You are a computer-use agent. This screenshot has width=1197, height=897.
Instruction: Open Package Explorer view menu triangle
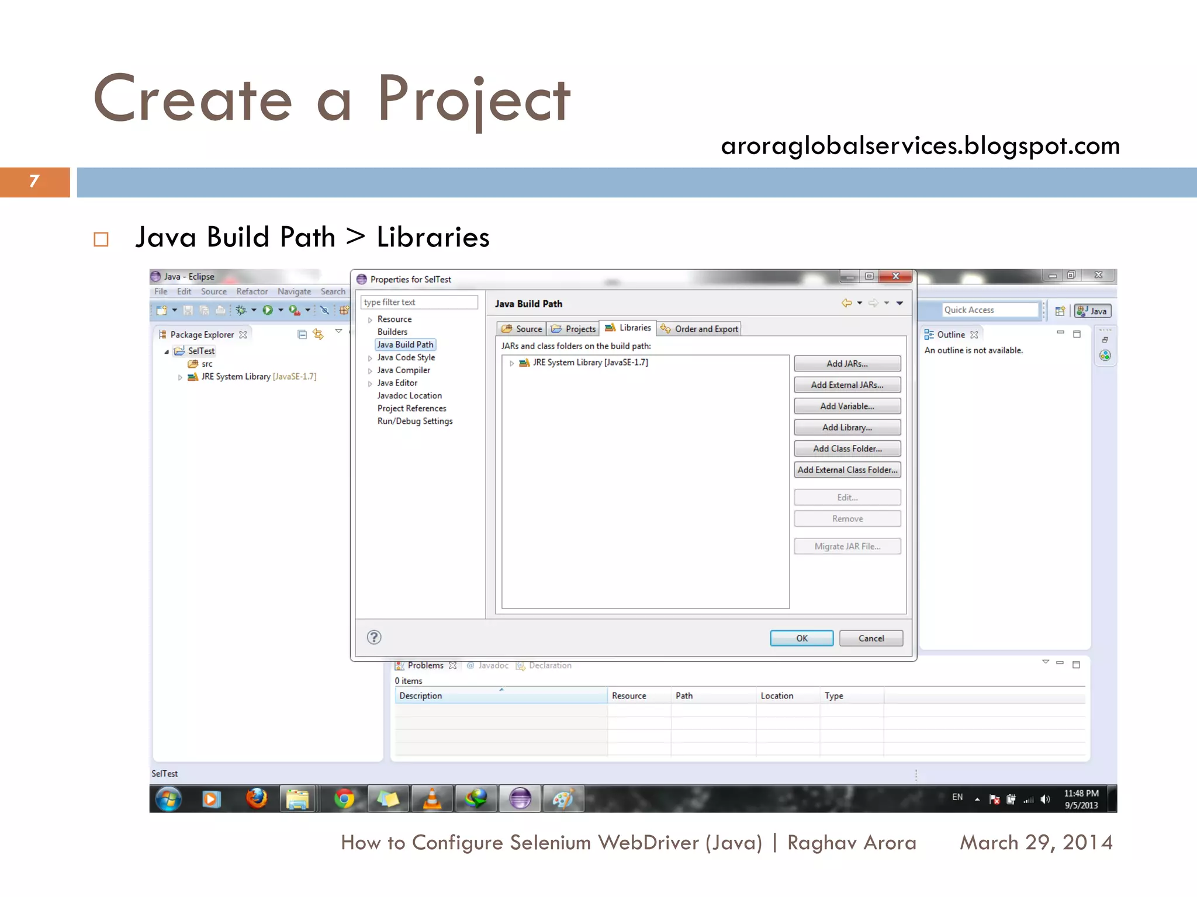click(338, 332)
